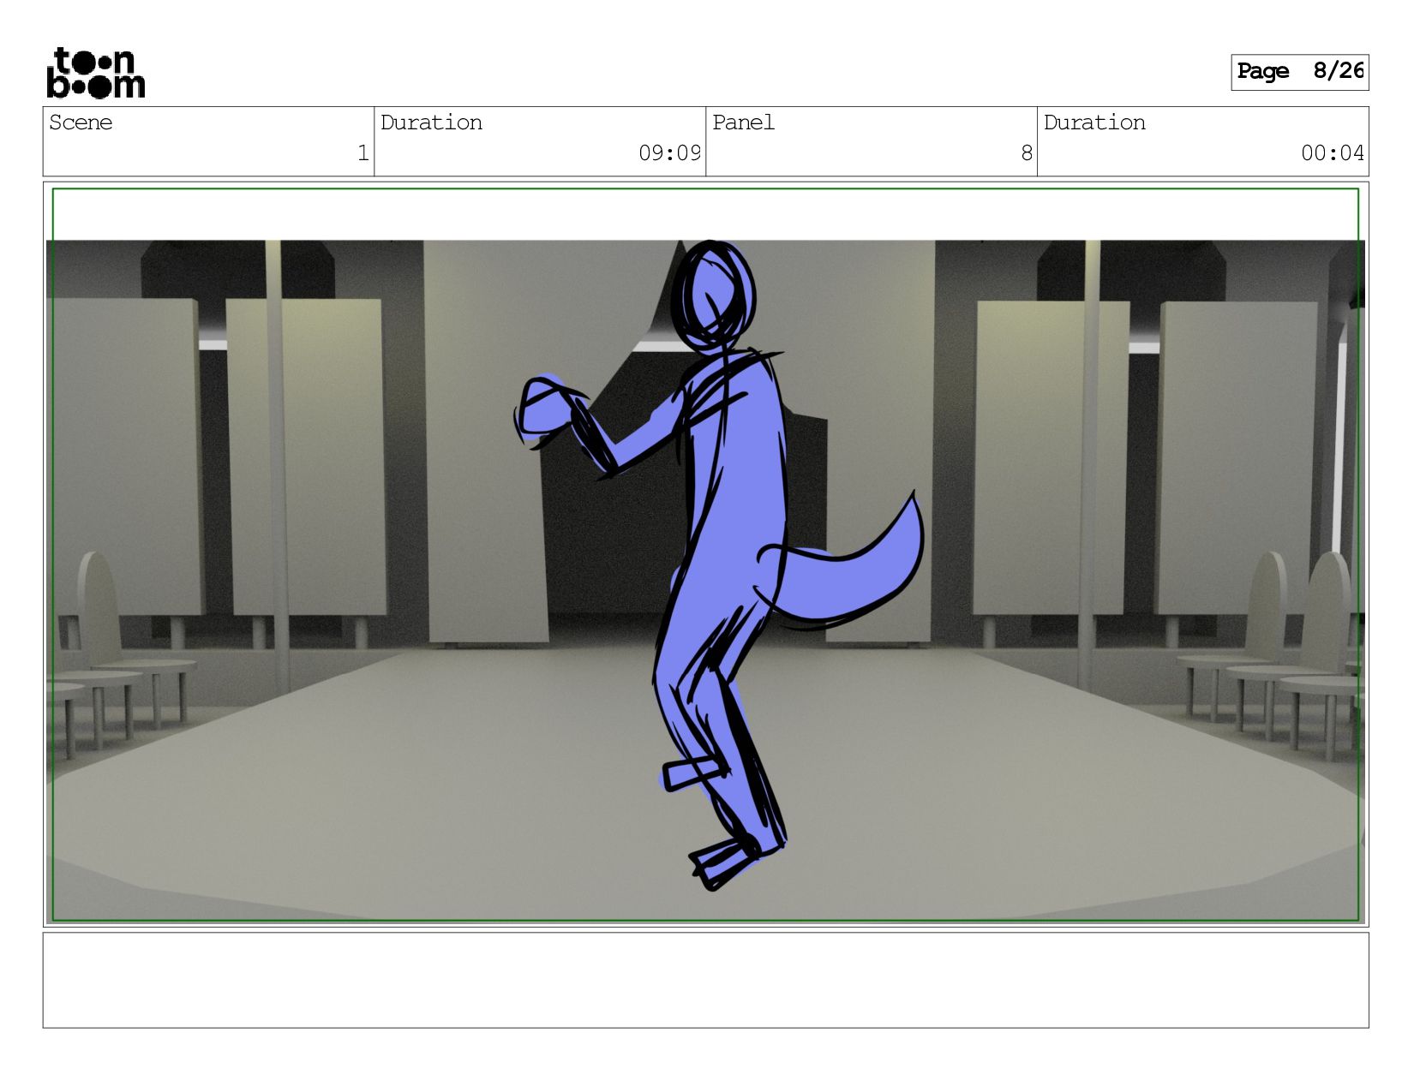Image resolution: width=1414 pixels, height=1092 pixels.
Task: Select the scene number 1
Action: pos(362,153)
